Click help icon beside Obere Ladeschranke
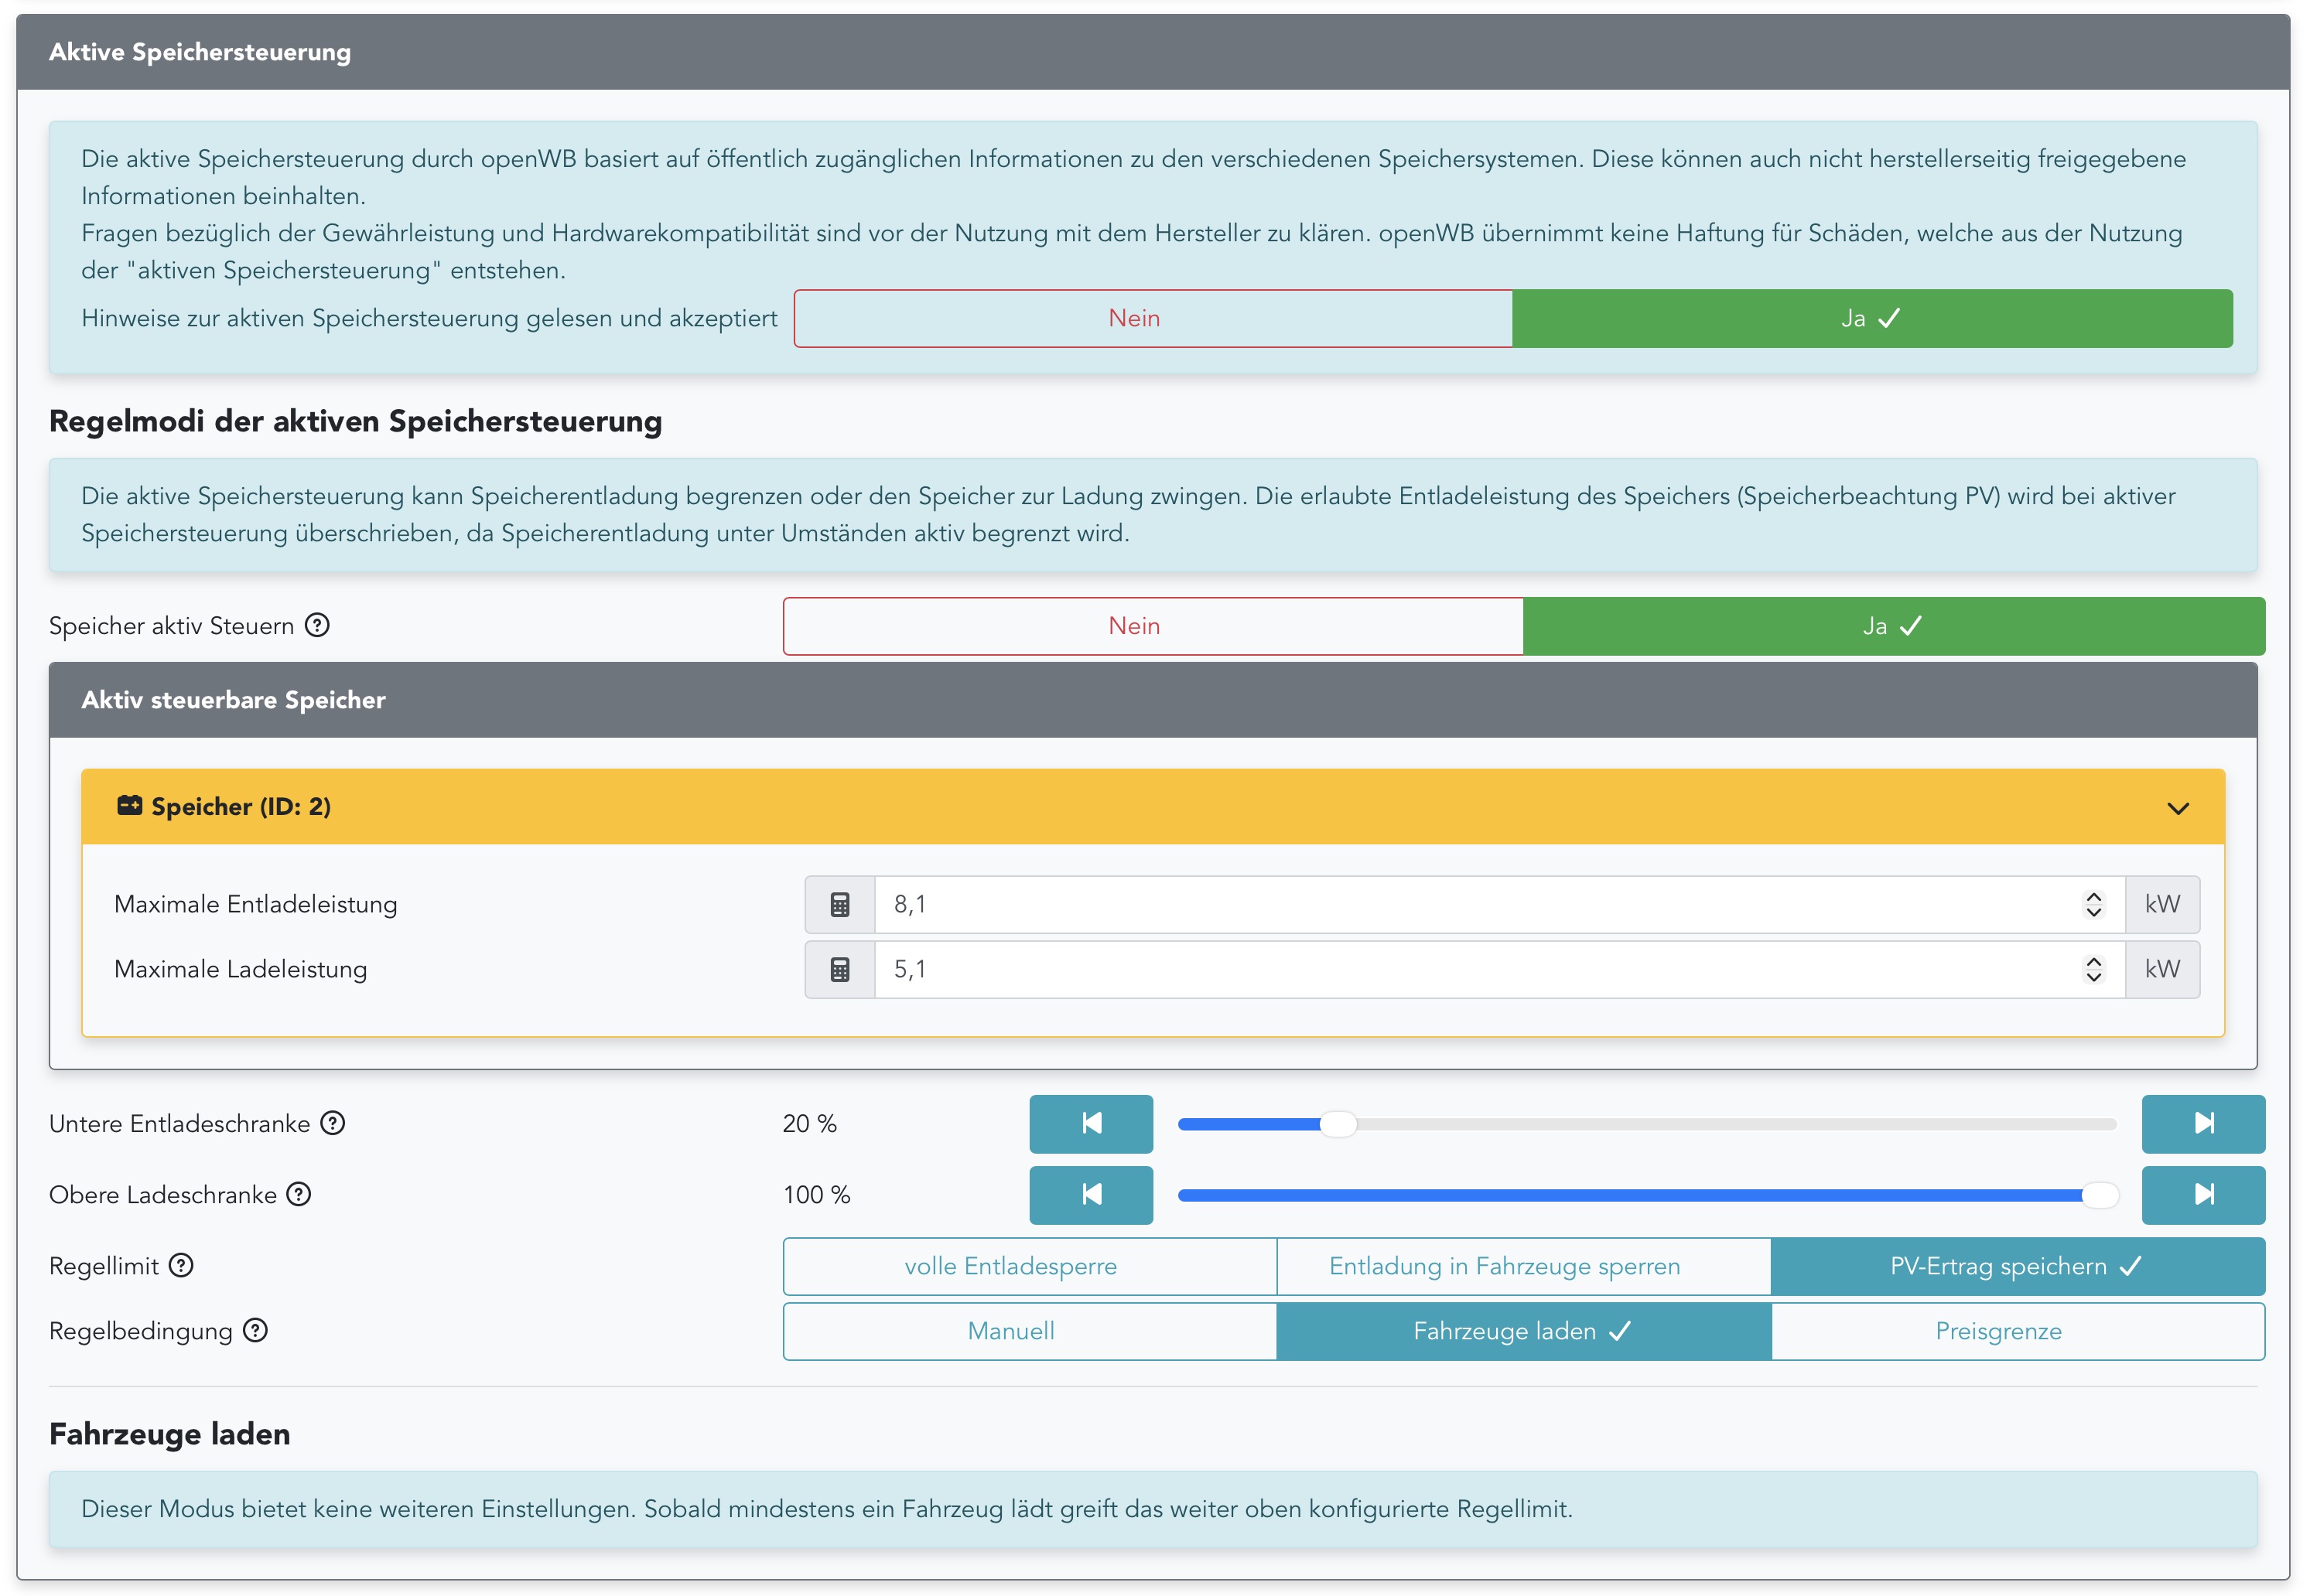Image resolution: width=2310 pixels, height=1596 pixels. point(299,1194)
